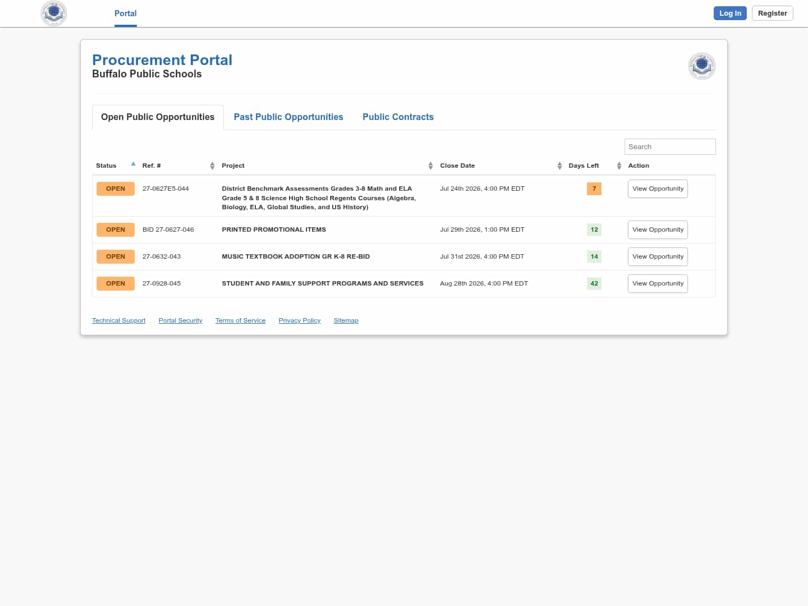Open the Sitemap link
The height and width of the screenshot is (606, 808).
click(x=346, y=320)
